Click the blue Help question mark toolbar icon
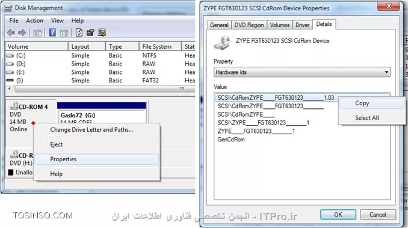 tap(52, 32)
